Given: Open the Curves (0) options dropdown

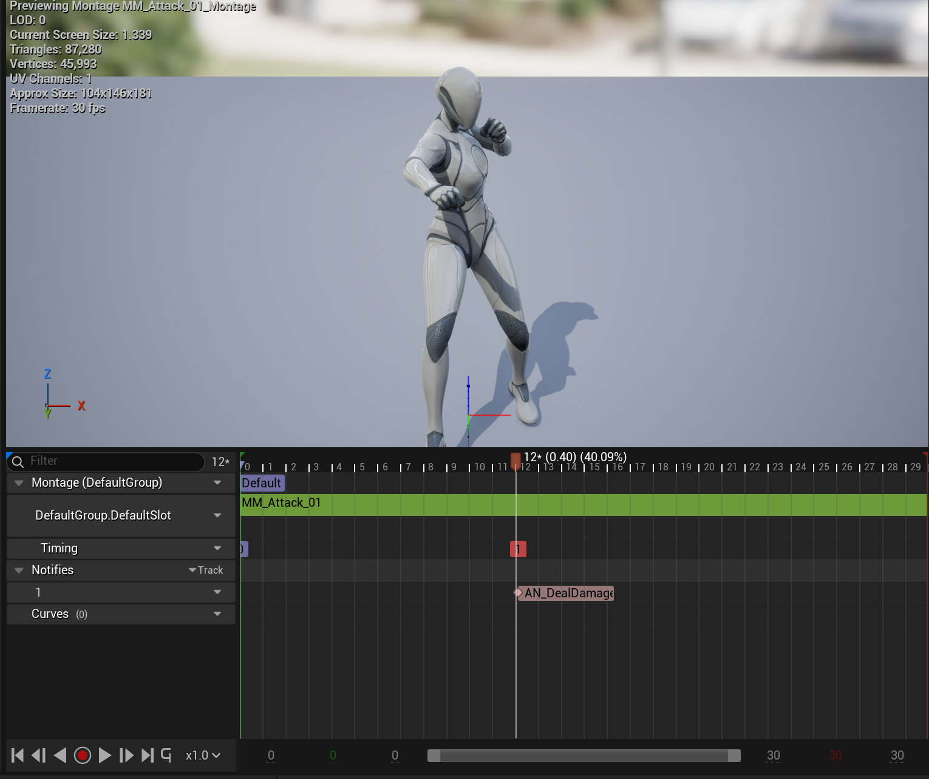Looking at the screenshot, I should [x=217, y=614].
